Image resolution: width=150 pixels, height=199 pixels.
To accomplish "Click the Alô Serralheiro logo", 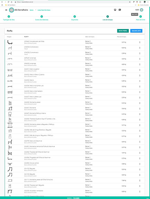I will [x=11, y=10].
